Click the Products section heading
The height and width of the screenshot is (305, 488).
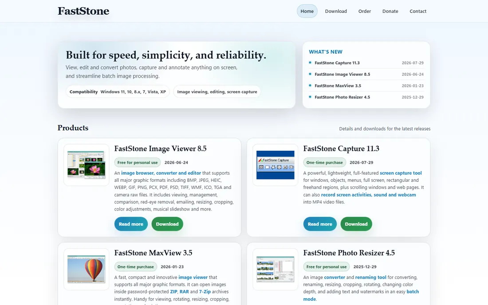[x=73, y=128]
